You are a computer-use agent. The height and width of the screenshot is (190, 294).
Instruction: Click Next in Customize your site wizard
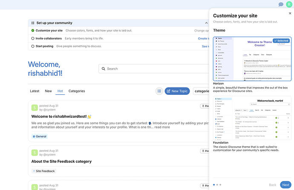[x=285, y=185]
